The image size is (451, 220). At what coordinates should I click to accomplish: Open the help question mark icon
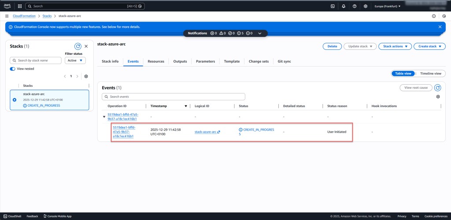(x=355, y=6)
